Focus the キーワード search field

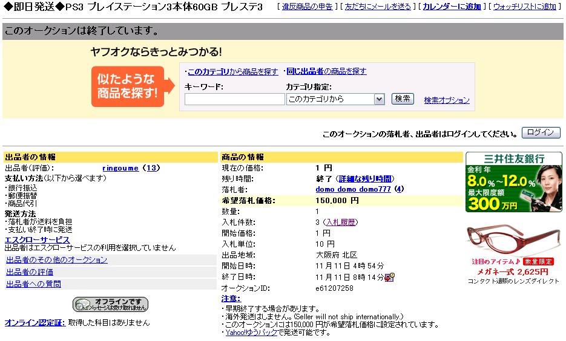235,99
